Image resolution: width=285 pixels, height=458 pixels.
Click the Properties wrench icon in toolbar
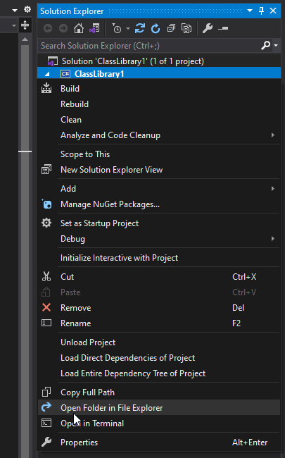click(208, 28)
